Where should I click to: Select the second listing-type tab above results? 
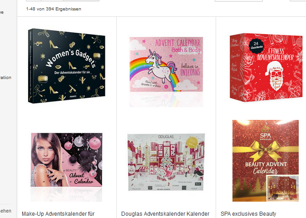tap(52, 0)
